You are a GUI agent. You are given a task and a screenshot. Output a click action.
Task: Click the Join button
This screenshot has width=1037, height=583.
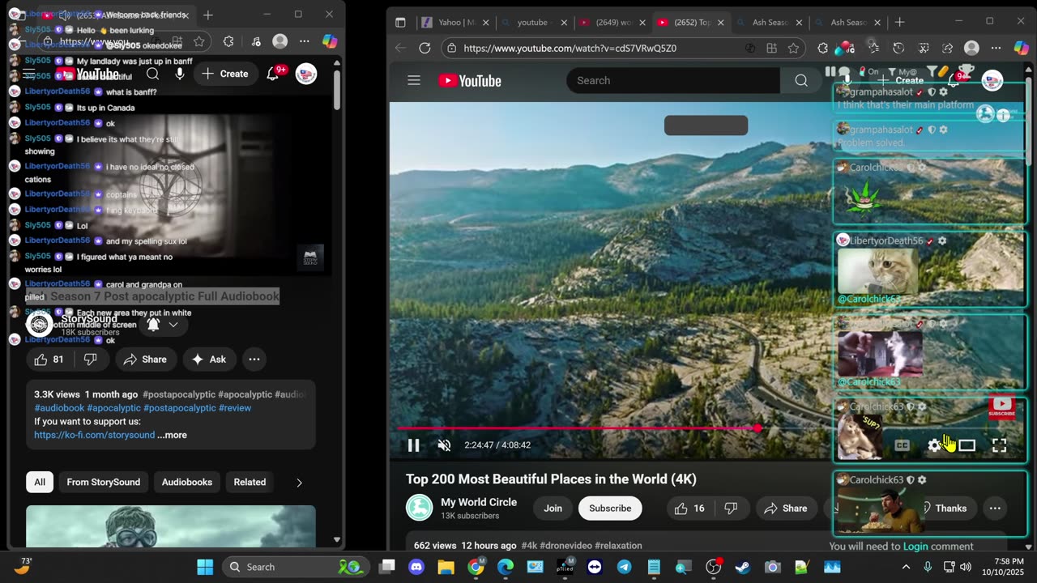[x=553, y=508]
